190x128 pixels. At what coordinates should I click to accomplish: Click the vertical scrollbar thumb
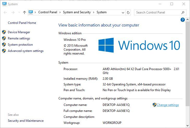click(187, 63)
